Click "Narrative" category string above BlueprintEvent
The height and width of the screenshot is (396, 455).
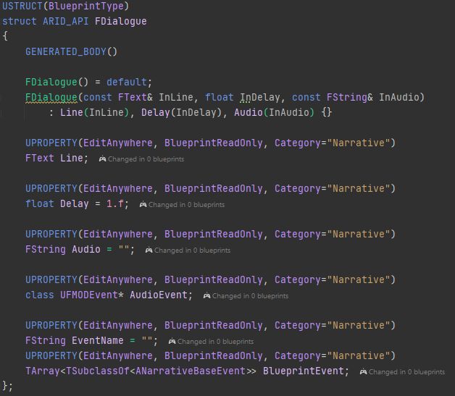pyautogui.click(x=359, y=355)
